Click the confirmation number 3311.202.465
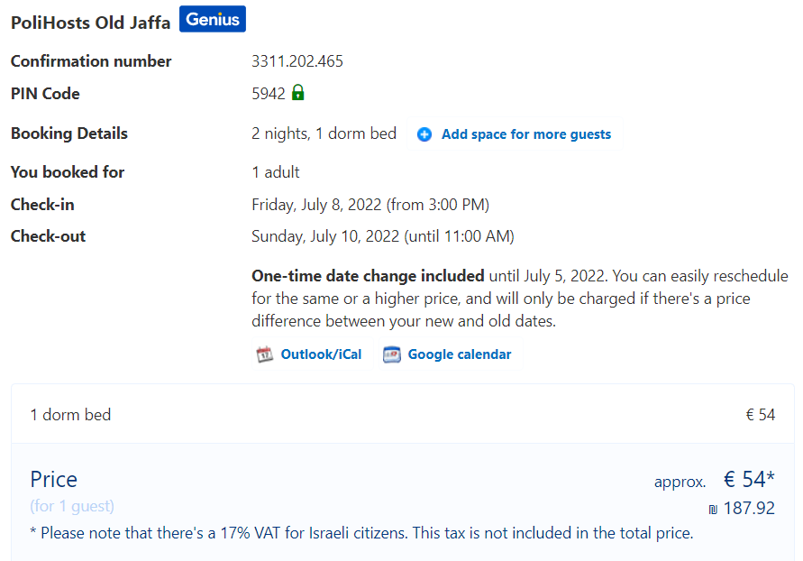803x561 pixels. pos(297,61)
